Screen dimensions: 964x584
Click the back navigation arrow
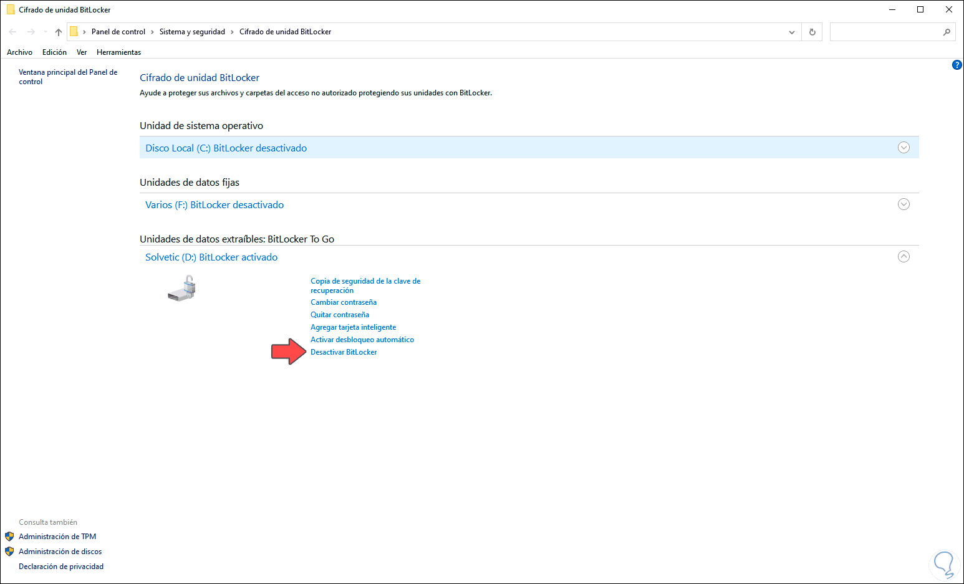pos(13,32)
